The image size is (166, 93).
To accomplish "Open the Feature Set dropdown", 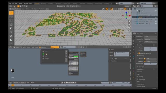I will [150, 39].
